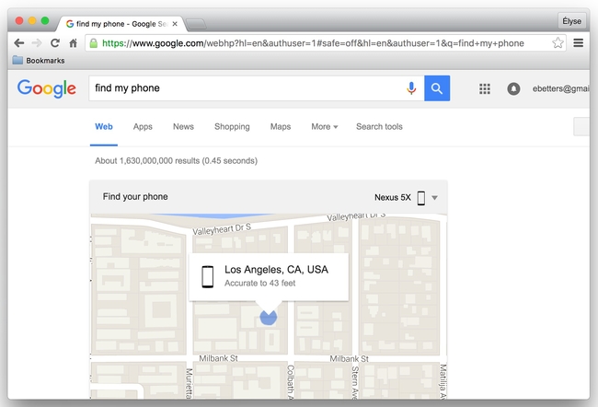The image size is (598, 407).
Task: Click the Google logo
Action: [46, 88]
